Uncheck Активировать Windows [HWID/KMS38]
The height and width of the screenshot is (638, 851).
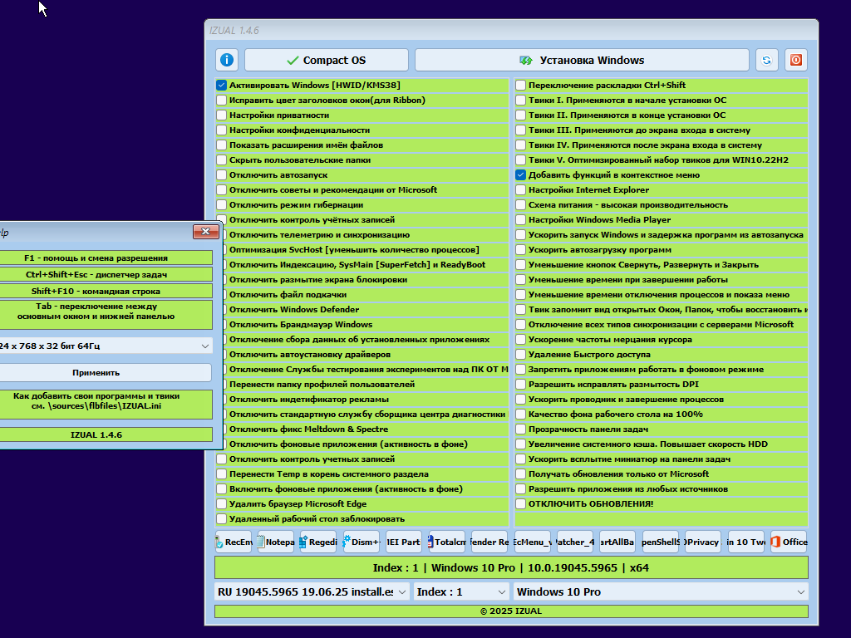pos(221,86)
